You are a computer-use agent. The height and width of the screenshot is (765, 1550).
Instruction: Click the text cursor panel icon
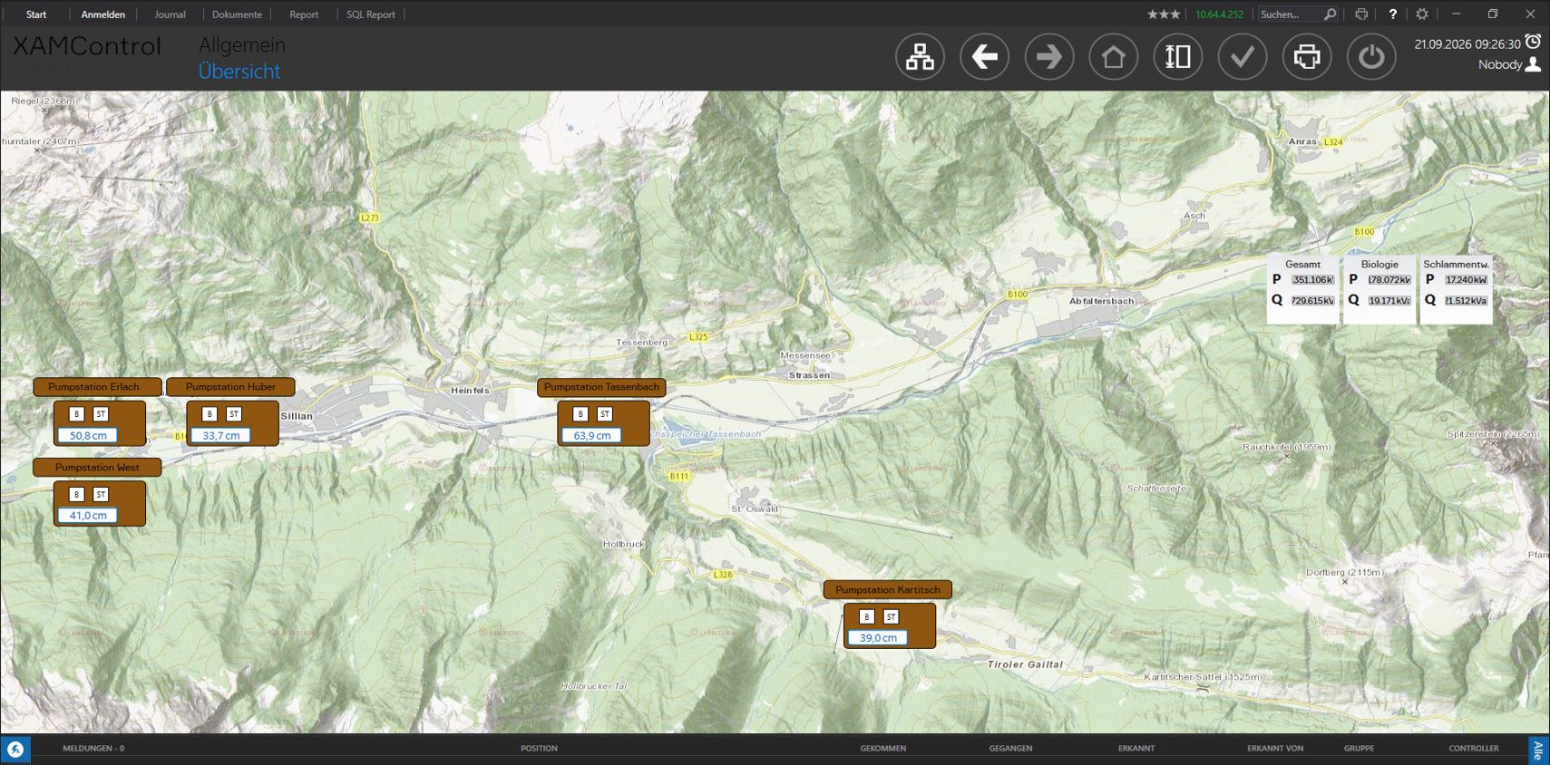click(1178, 57)
